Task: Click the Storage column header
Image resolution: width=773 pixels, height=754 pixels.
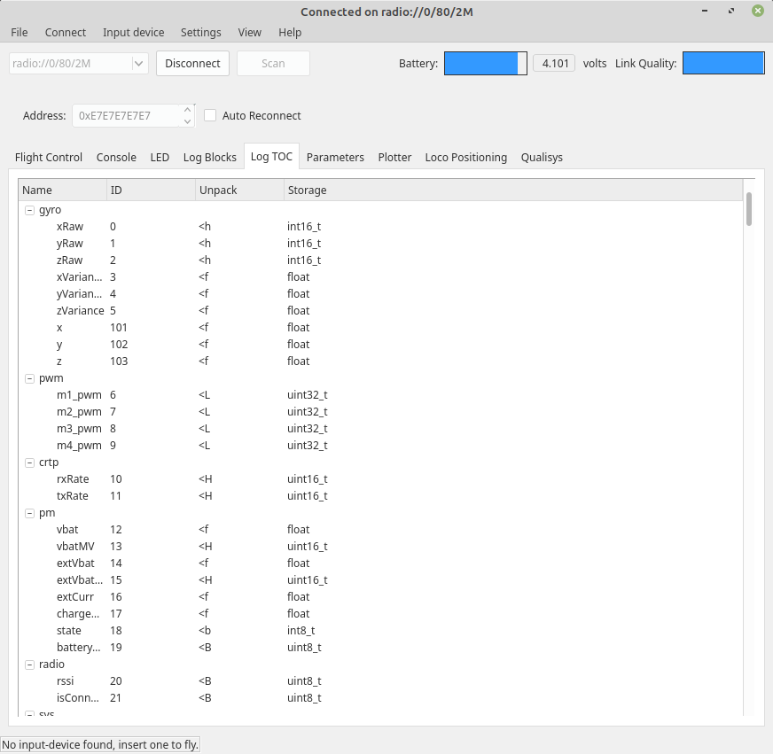Action: tap(307, 190)
